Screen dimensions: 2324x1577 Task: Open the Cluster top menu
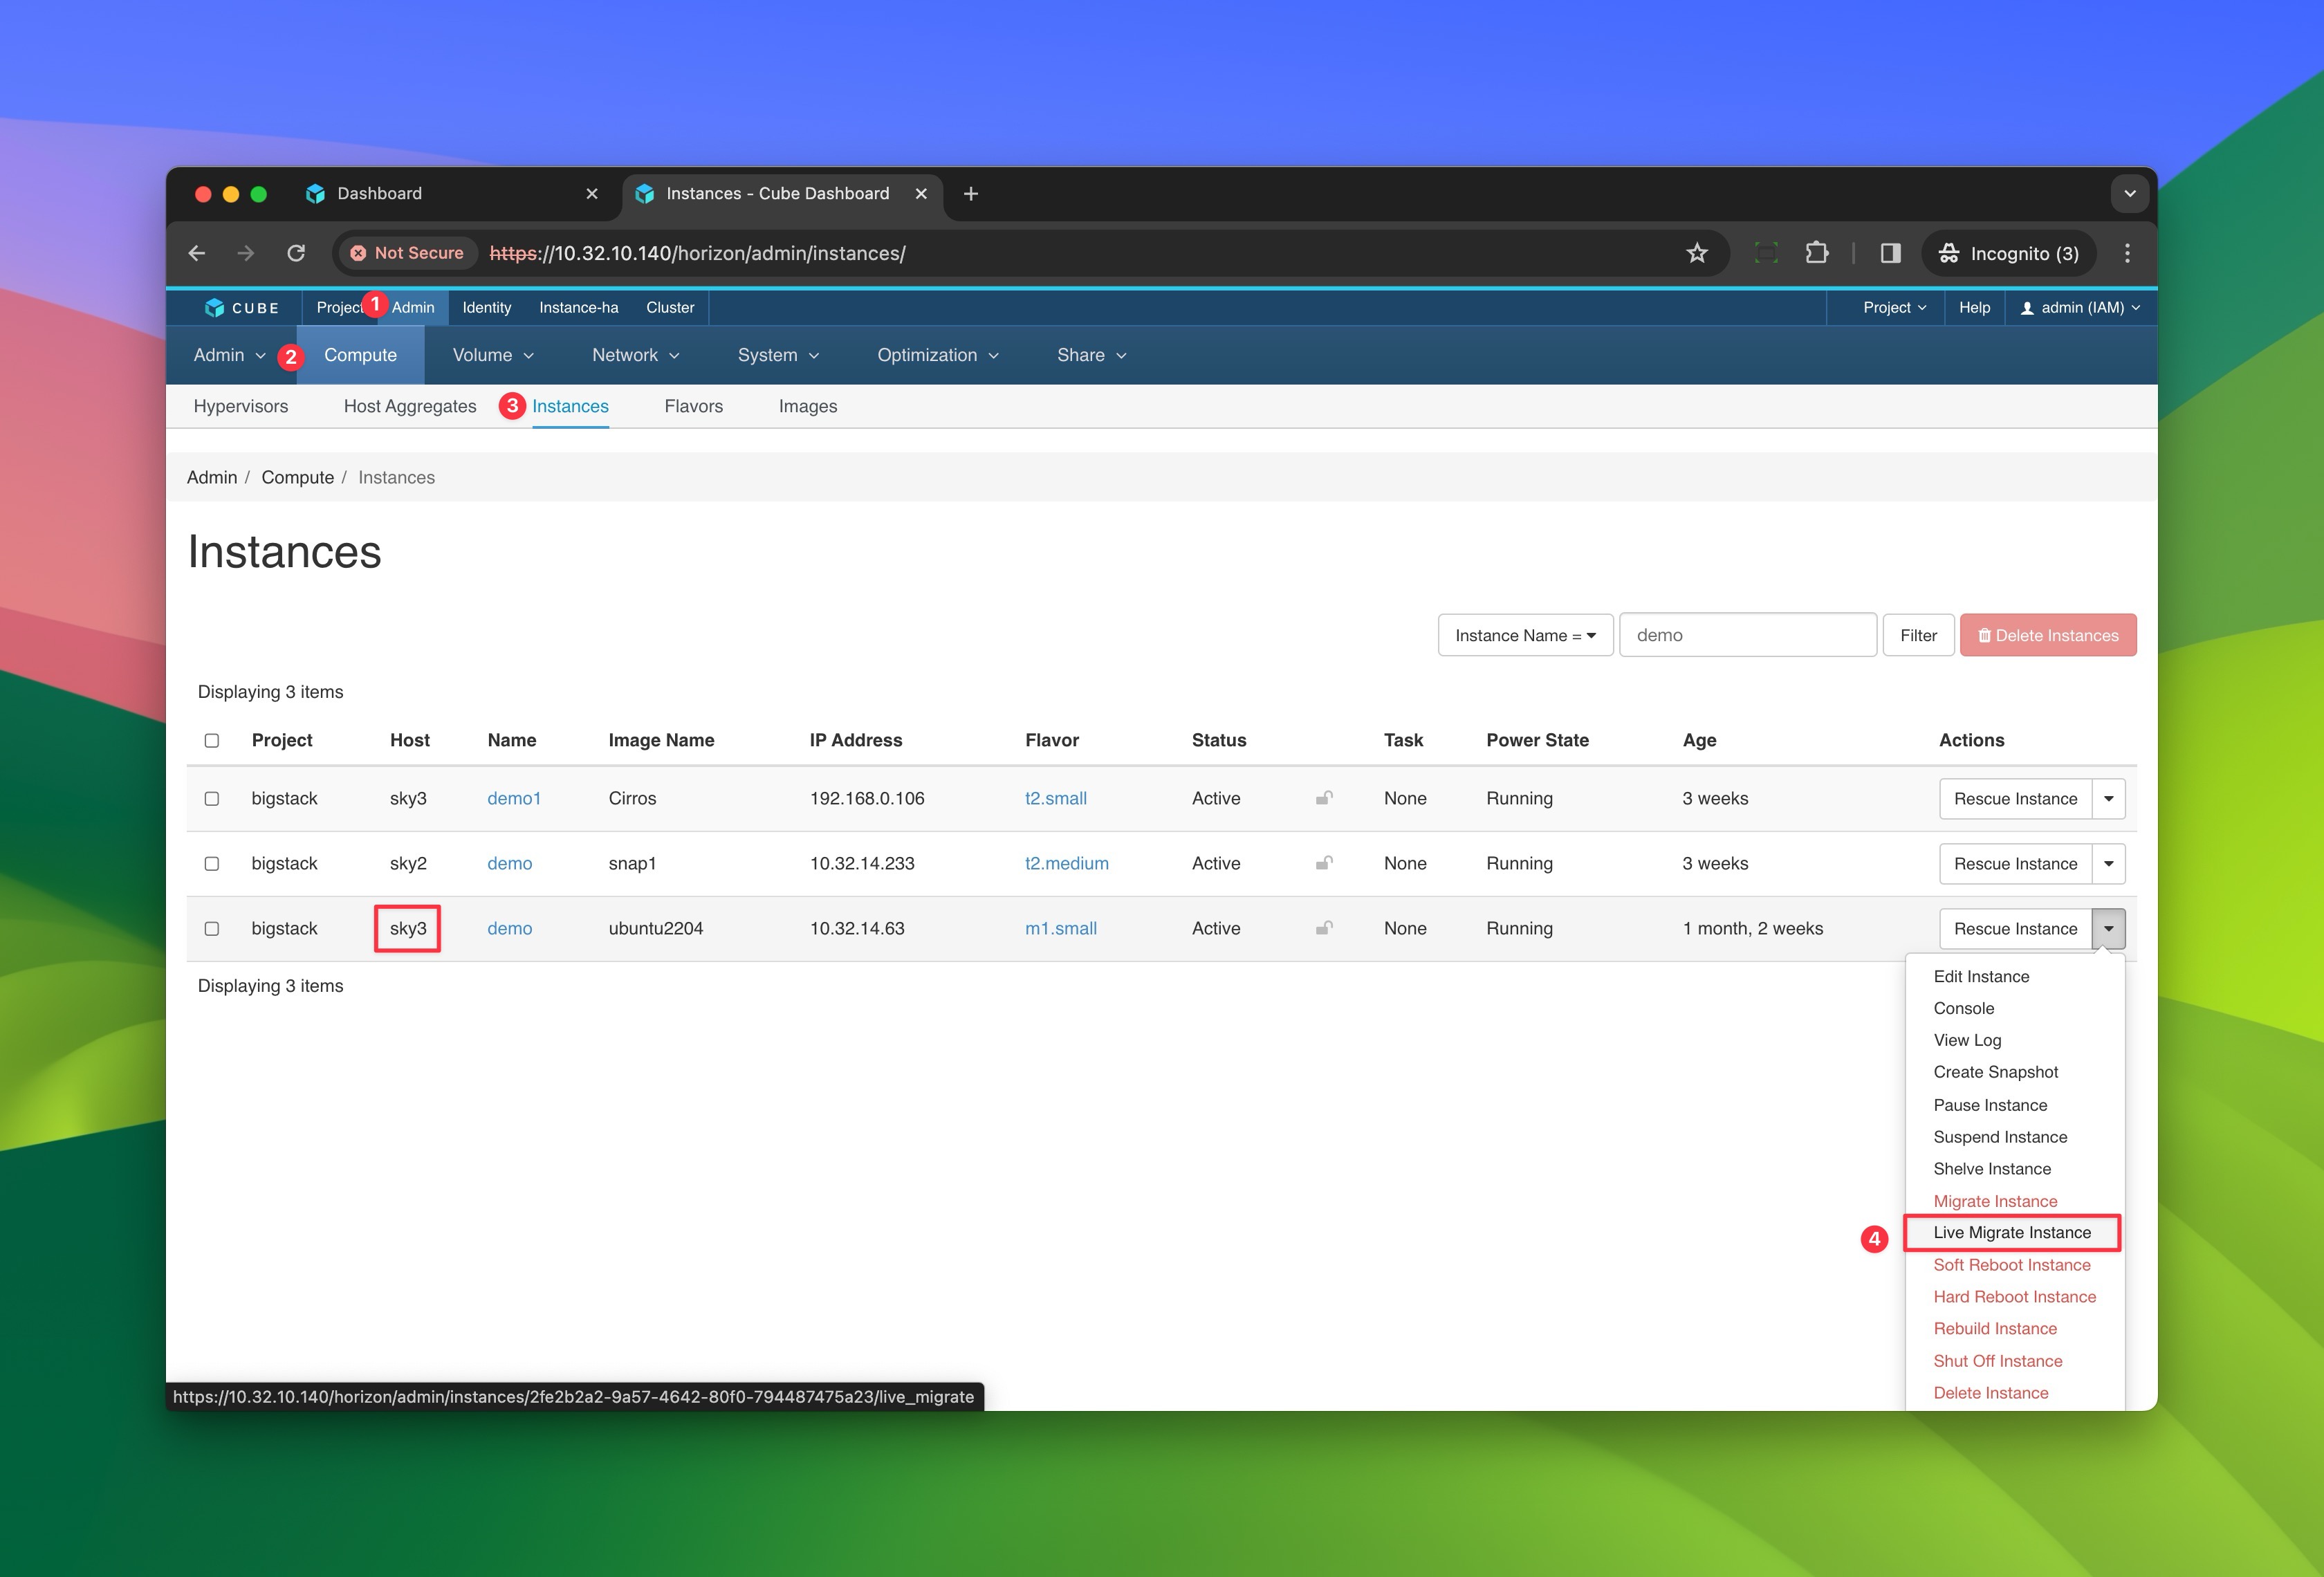coord(670,308)
